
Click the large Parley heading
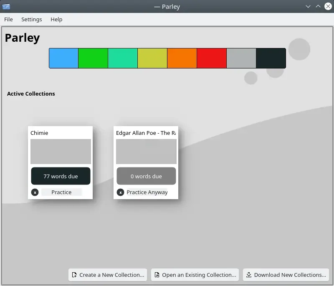point(23,38)
